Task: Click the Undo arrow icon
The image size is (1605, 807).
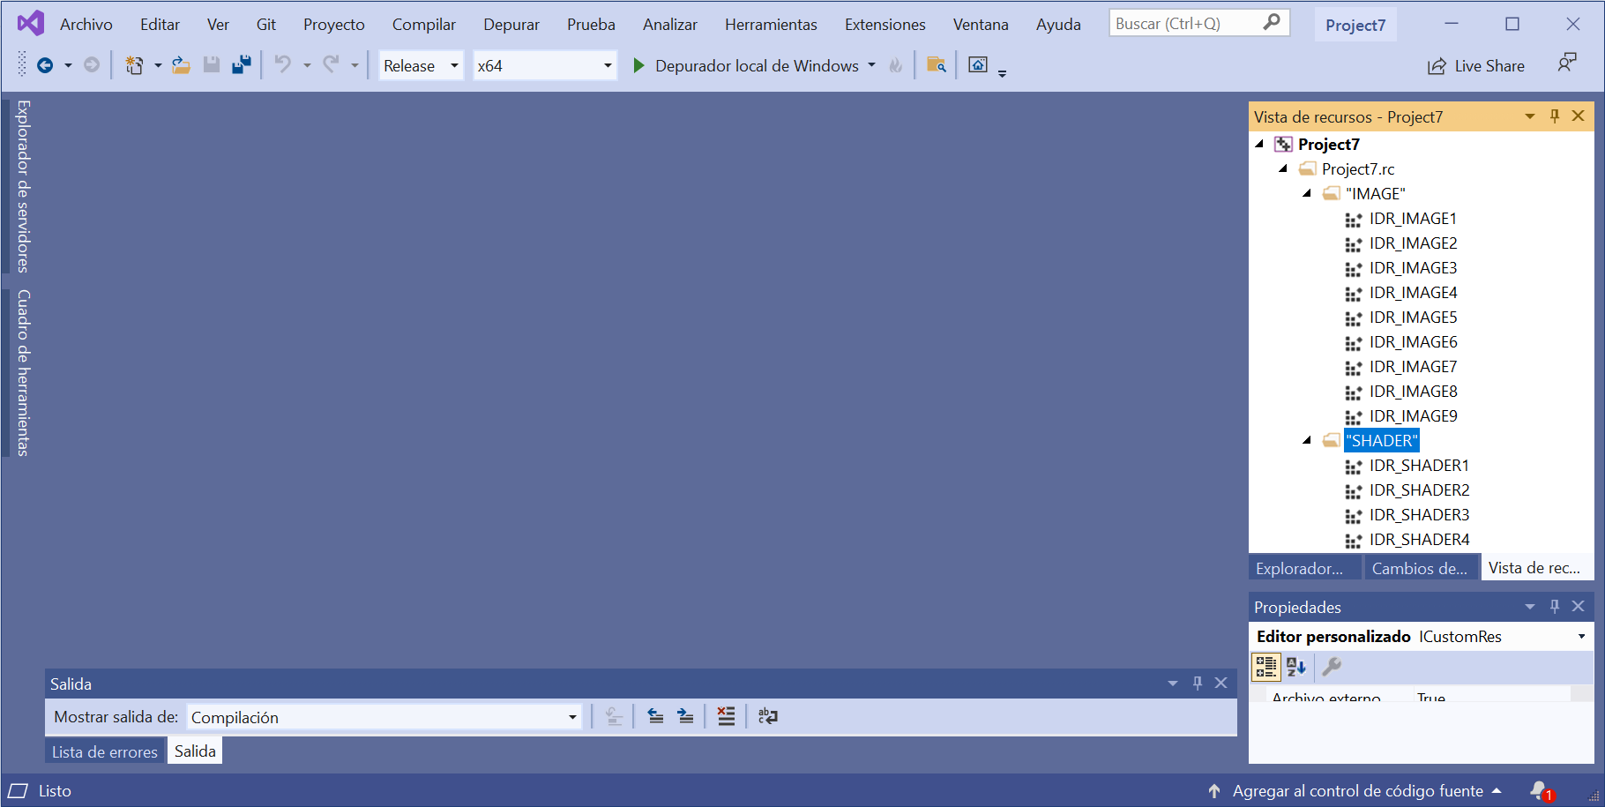Action: pyautogui.click(x=282, y=65)
